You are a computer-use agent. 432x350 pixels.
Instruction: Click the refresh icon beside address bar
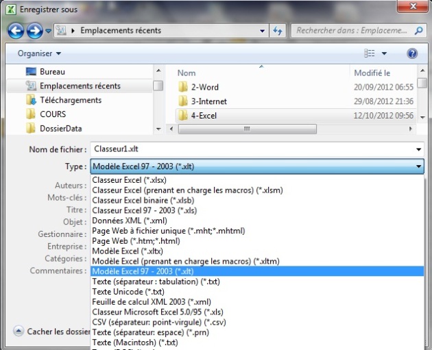coord(278,31)
